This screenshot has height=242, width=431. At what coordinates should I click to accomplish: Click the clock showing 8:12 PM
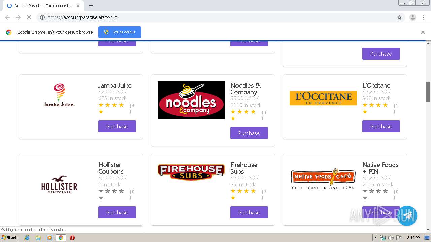(x=413, y=238)
